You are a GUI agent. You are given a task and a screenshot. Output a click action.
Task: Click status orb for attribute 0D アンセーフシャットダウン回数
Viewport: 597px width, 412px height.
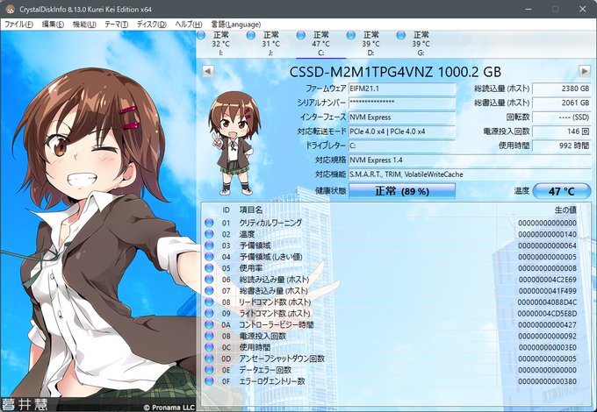pos(209,359)
